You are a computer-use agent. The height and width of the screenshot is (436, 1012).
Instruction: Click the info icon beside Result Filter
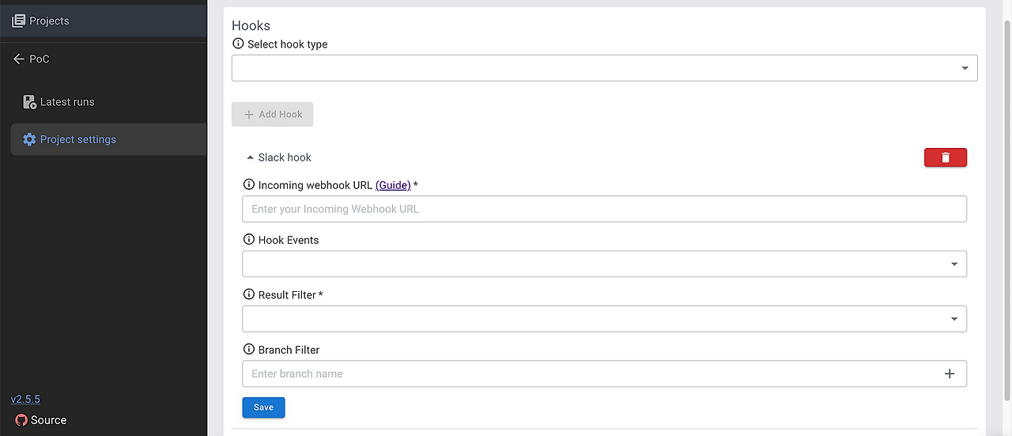point(249,294)
